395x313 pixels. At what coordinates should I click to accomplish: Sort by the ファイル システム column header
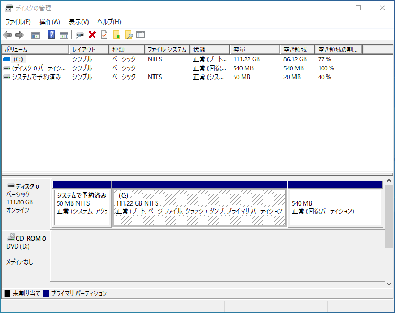167,49
